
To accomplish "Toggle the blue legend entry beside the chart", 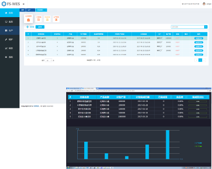I will coord(198,143).
